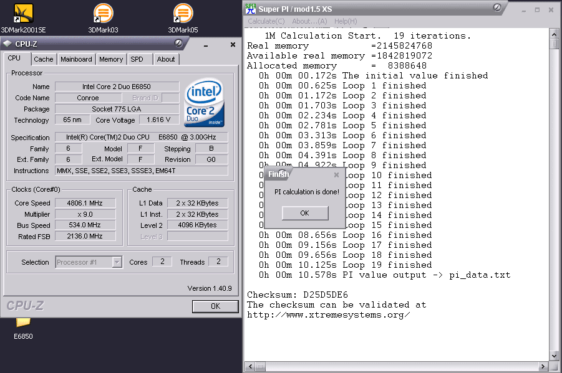Close the Super PI window
The width and height of the screenshot is (562, 373).
[x=551, y=10]
